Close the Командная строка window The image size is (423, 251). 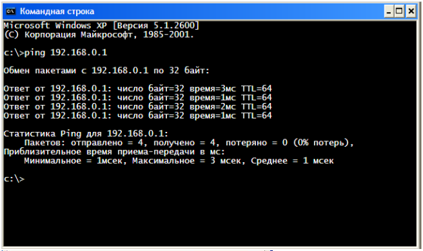tap(411, 11)
